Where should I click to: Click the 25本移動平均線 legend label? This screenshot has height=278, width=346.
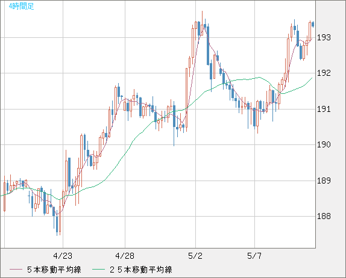[x=141, y=270]
